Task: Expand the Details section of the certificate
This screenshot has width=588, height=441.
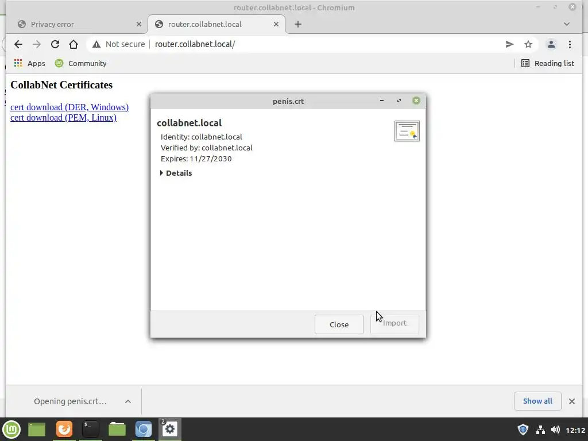Action: (x=176, y=173)
